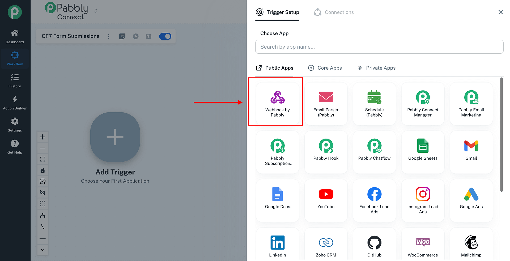This screenshot has width=510, height=261.
Task: Choose Pabbly Subscription app card
Action: [277, 152]
